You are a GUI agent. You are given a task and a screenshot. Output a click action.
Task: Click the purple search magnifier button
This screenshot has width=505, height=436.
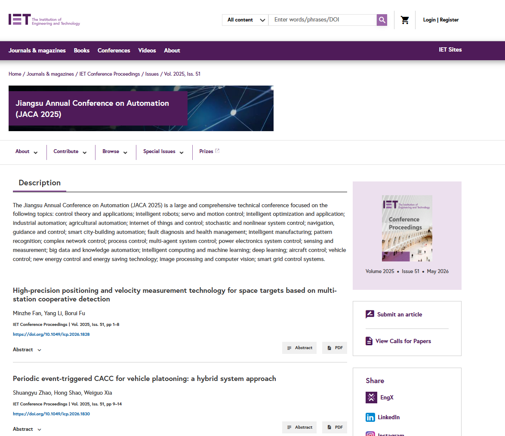click(x=382, y=20)
